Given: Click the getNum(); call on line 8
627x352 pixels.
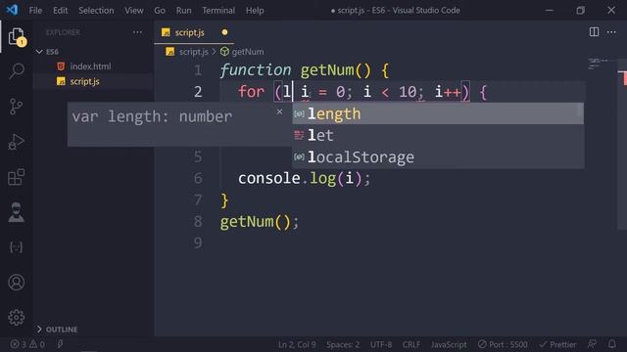Looking at the screenshot, I should (259, 222).
